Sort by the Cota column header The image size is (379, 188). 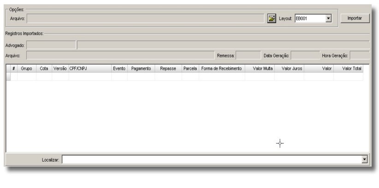44,68
